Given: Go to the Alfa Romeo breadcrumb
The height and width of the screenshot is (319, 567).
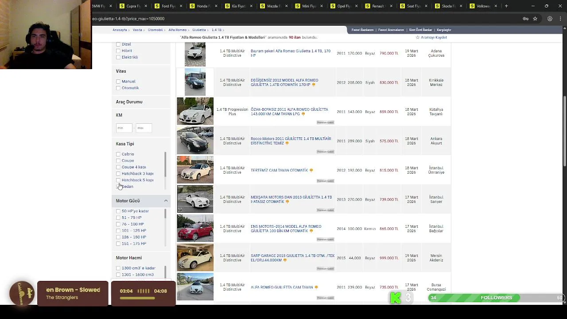Looking at the screenshot, I should 177,30.
